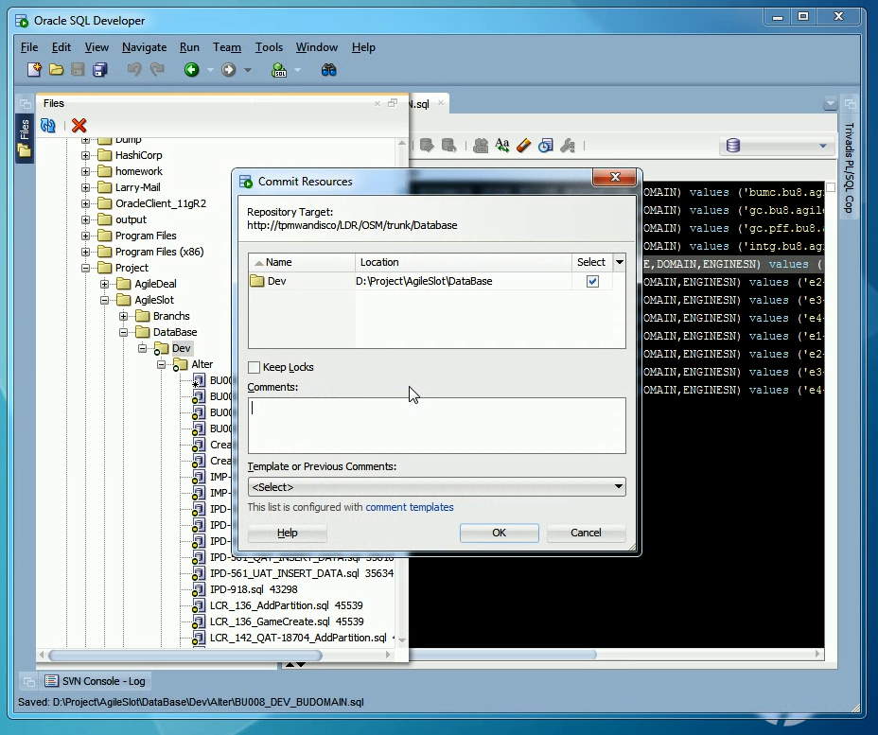Open the Team menu

227,47
